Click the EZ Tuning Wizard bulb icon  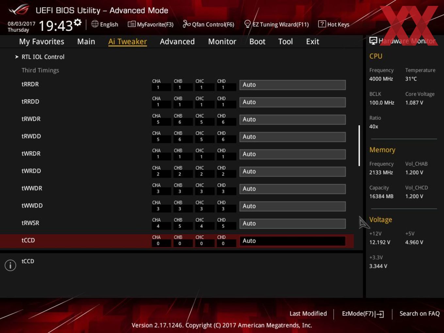(247, 24)
